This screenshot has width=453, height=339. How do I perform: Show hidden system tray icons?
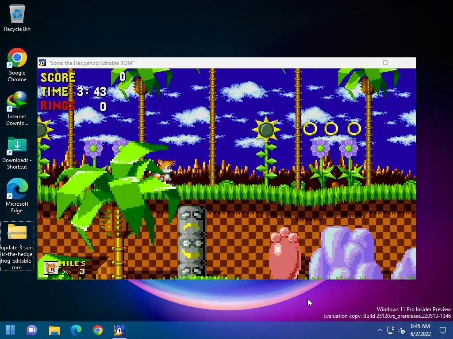pyautogui.click(x=380, y=330)
